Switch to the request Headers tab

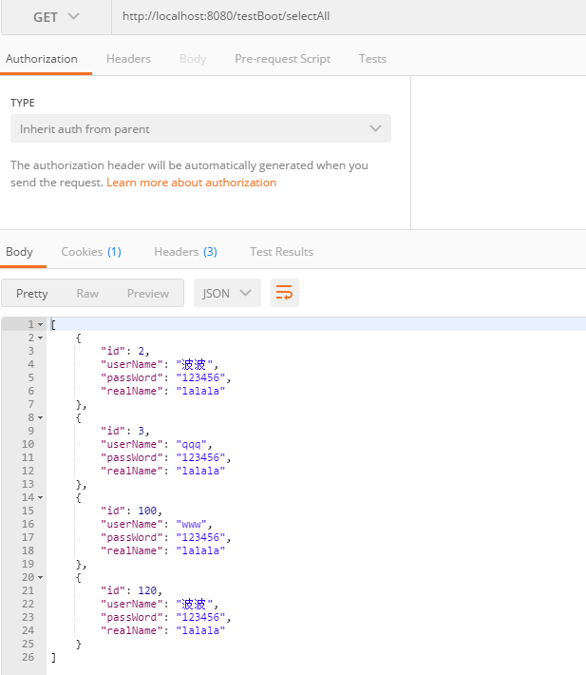128,59
